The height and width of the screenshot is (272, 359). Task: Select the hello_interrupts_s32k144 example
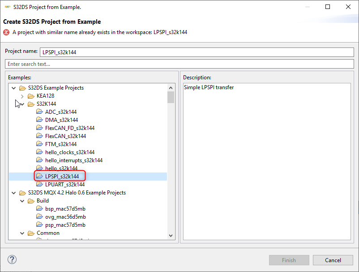click(74, 160)
